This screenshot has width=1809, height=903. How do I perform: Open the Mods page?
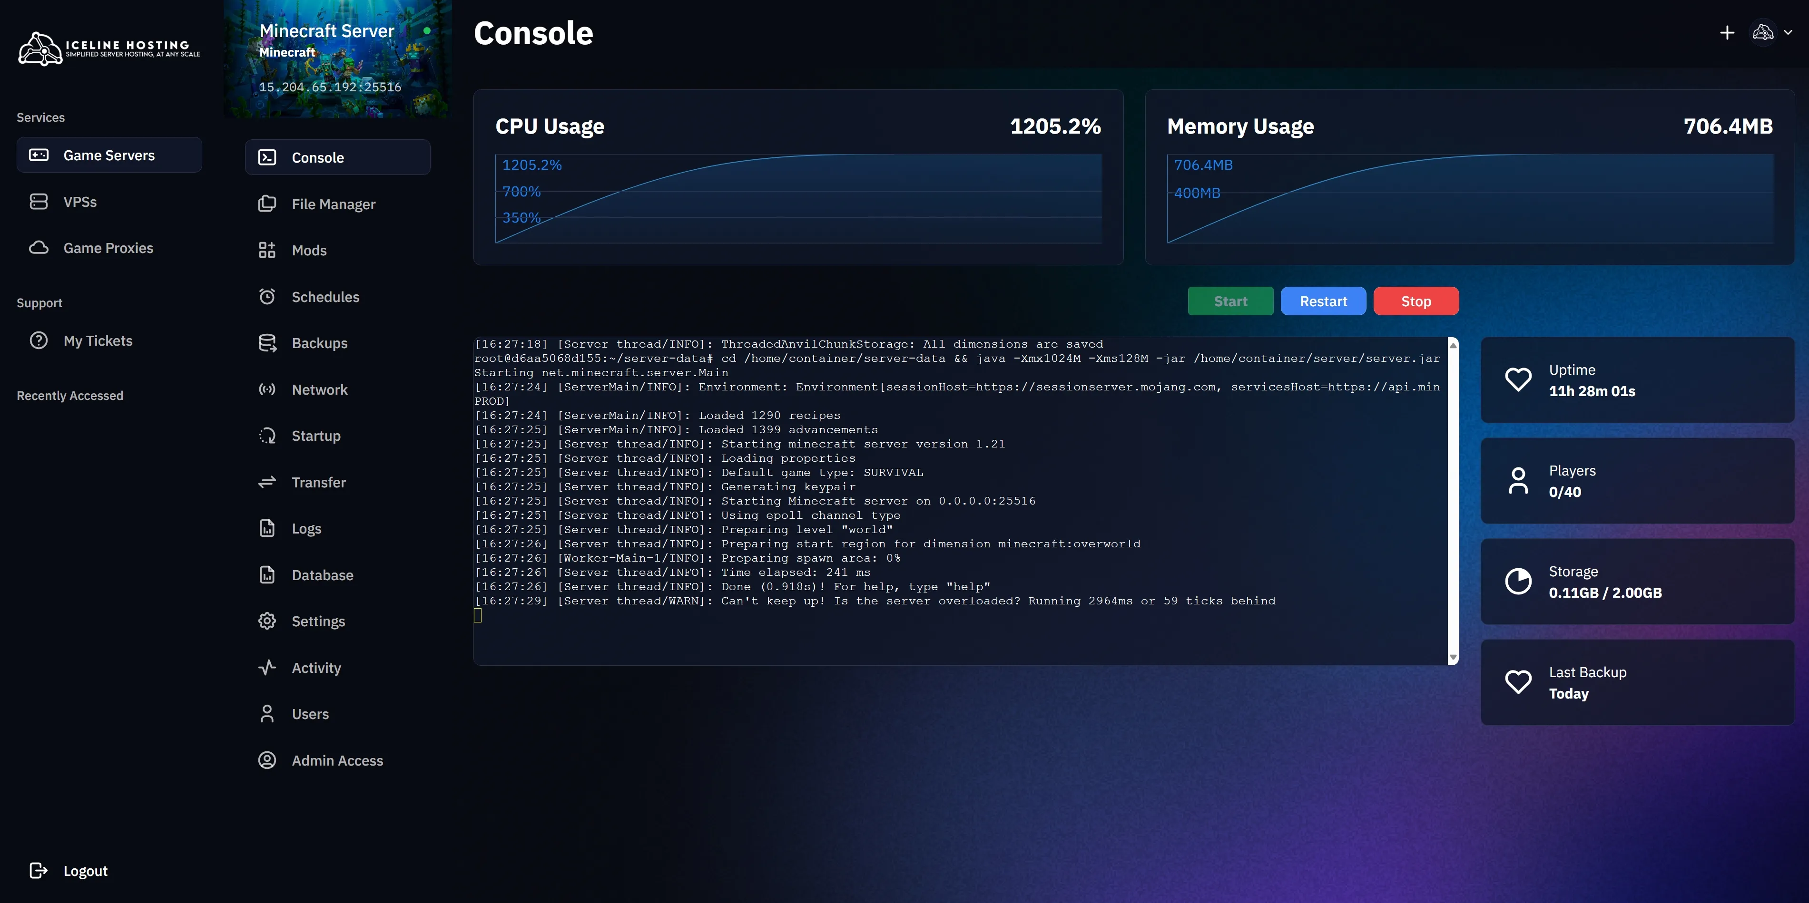click(x=338, y=250)
